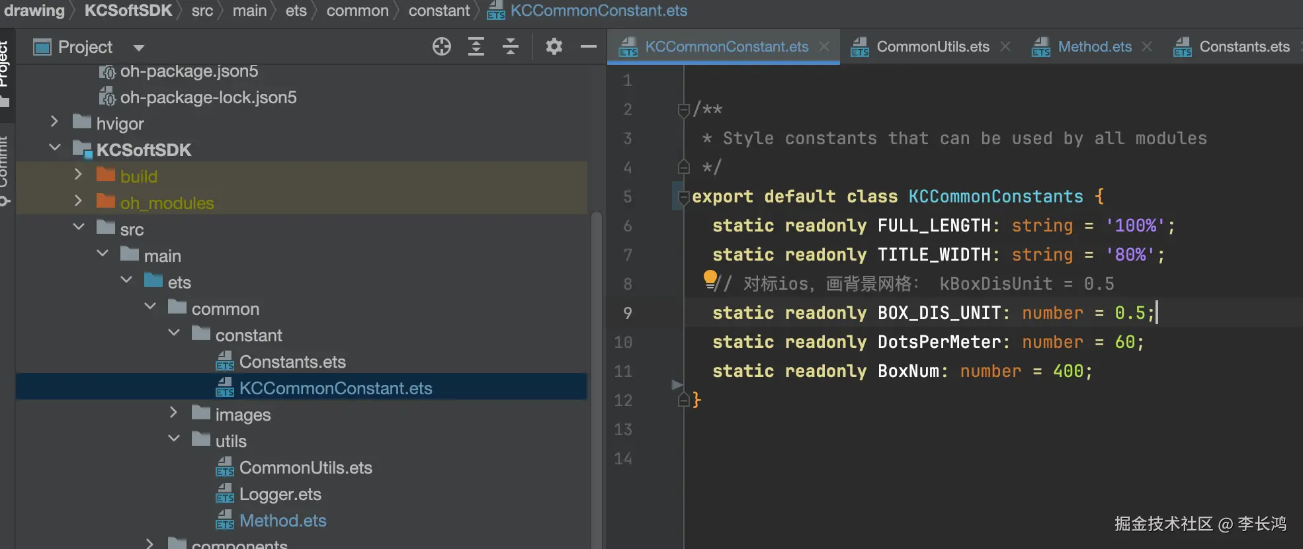This screenshot has height=549, width=1303.
Task: Collapse the ets folder
Action: (x=126, y=280)
